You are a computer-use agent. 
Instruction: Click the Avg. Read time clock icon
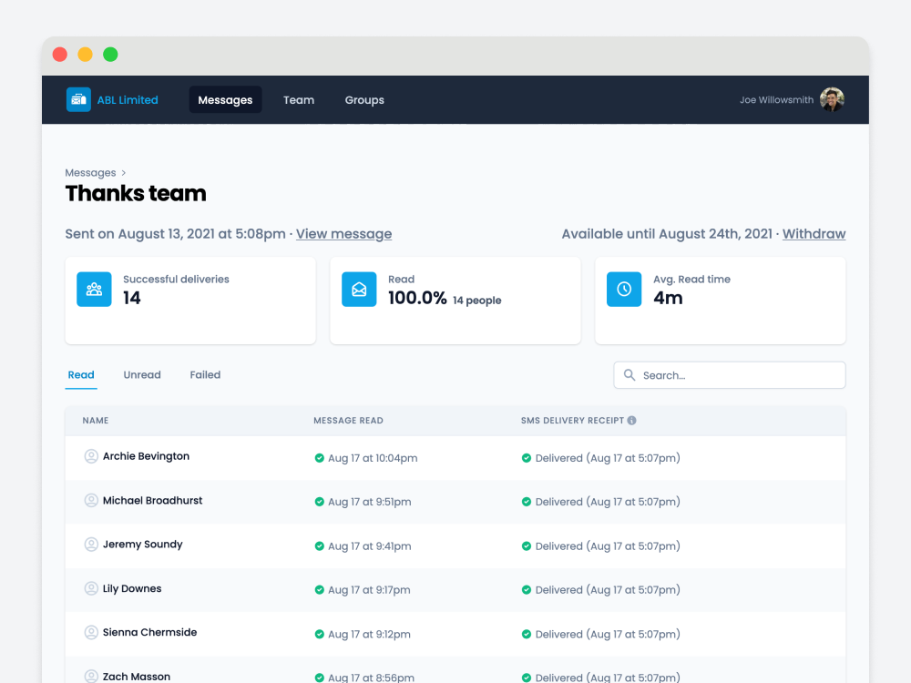pyautogui.click(x=624, y=290)
